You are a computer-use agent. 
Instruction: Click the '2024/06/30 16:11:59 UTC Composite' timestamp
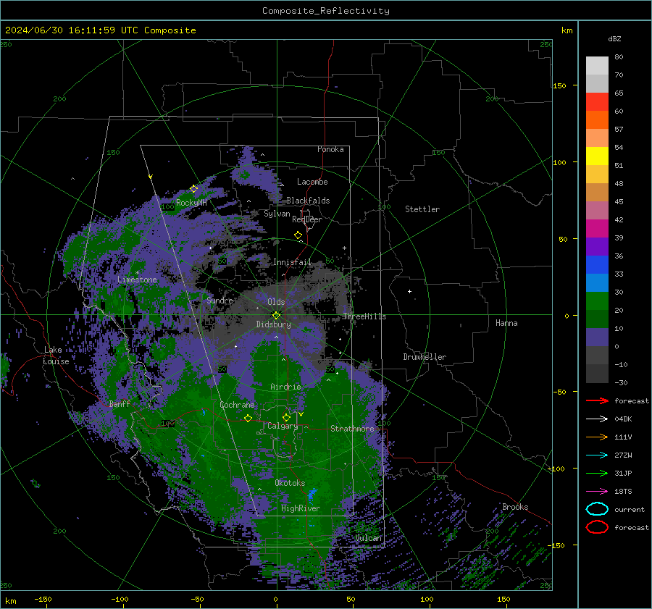click(100, 30)
